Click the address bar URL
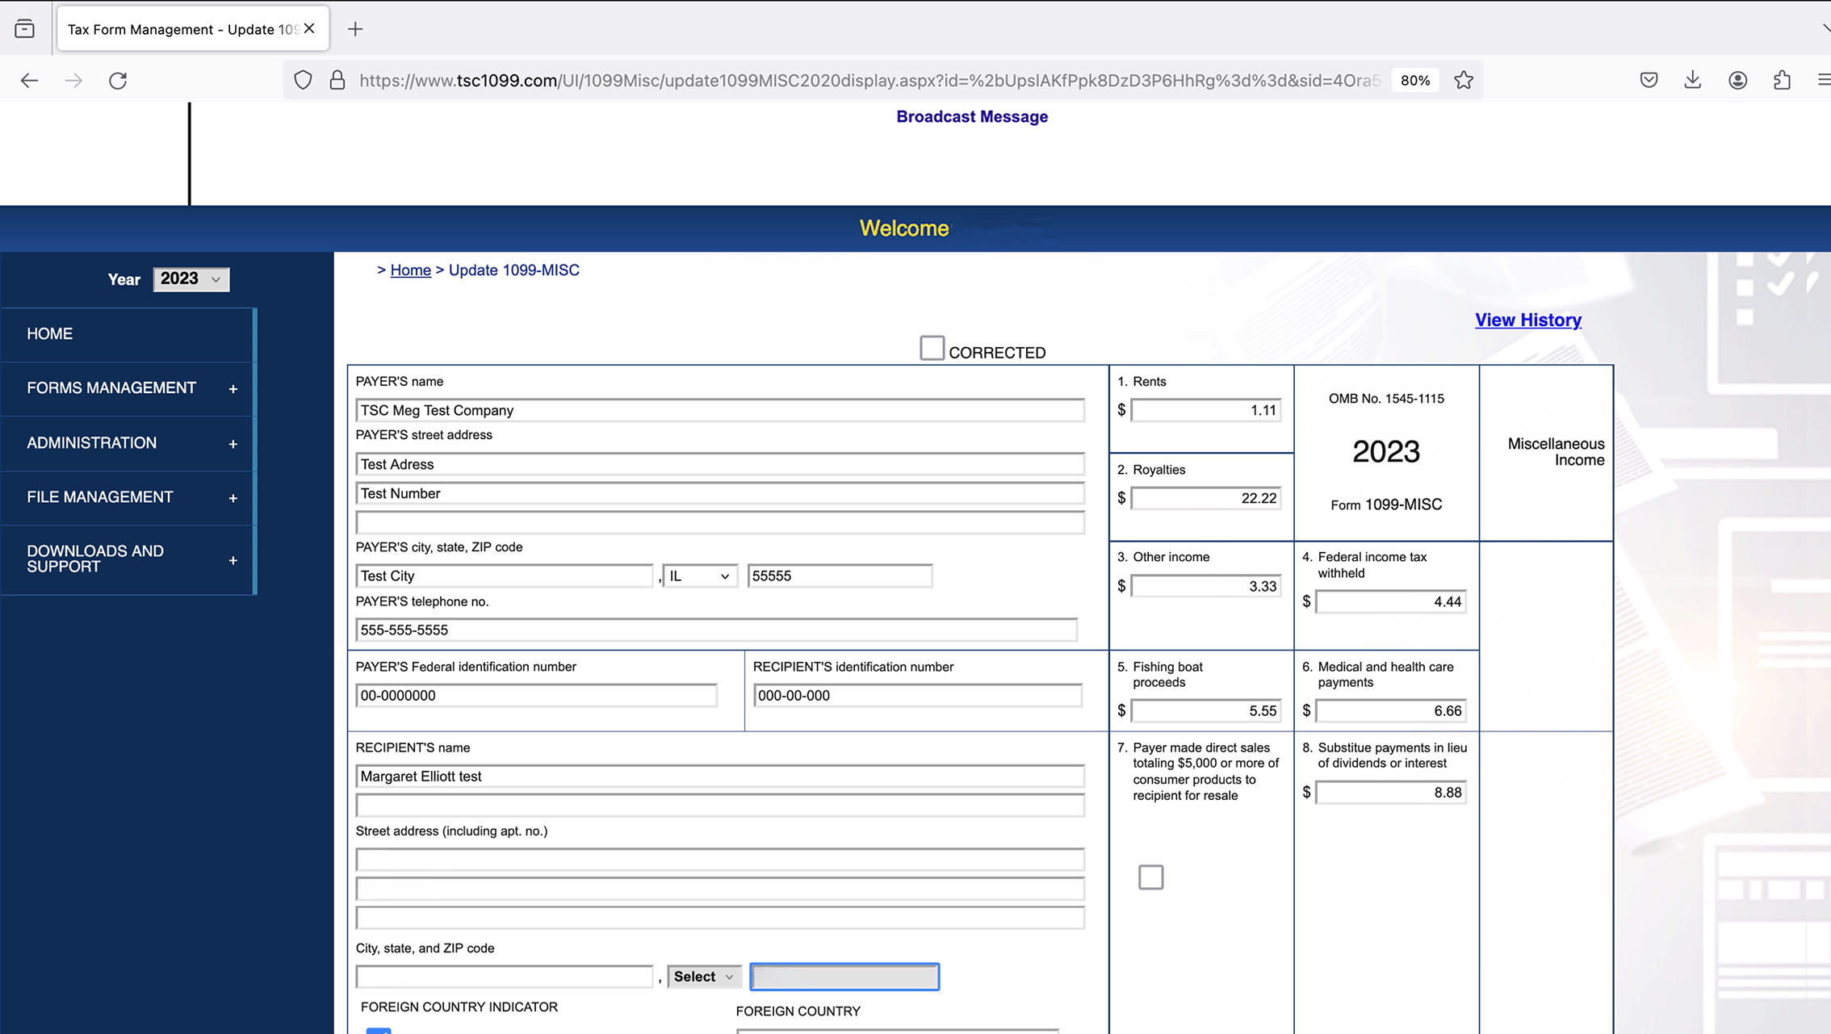1831x1034 pixels. 869,80
